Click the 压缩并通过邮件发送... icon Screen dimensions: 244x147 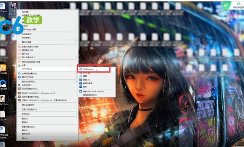[19, 97]
